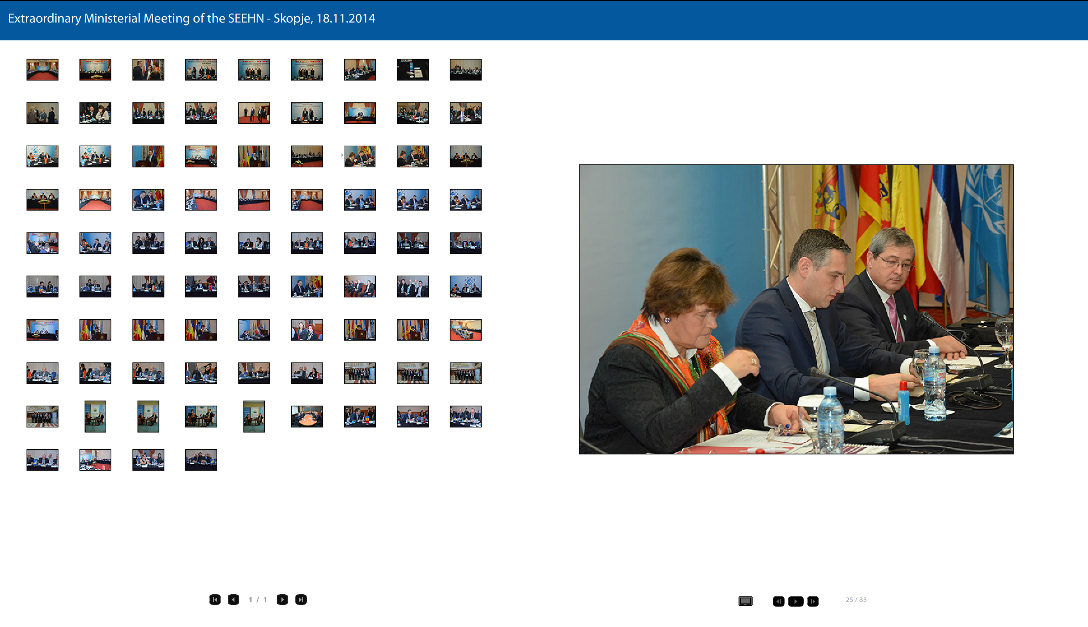Open the first portrait-oriented thumbnail in the ninth row
Image resolution: width=1088 pixels, height=627 pixels.
coord(95,417)
